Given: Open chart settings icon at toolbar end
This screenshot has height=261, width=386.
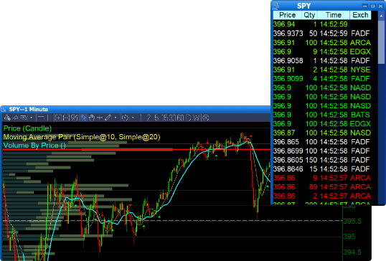Looking at the screenshot, I should point(206,118).
